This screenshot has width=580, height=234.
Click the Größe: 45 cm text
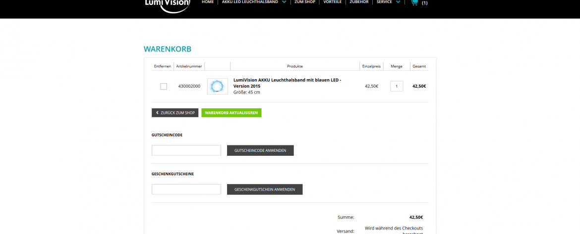pos(247,93)
